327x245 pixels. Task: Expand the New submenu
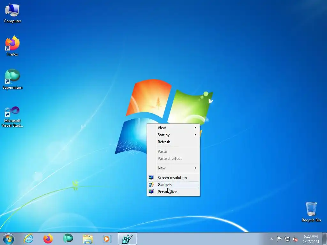[x=173, y=168]
